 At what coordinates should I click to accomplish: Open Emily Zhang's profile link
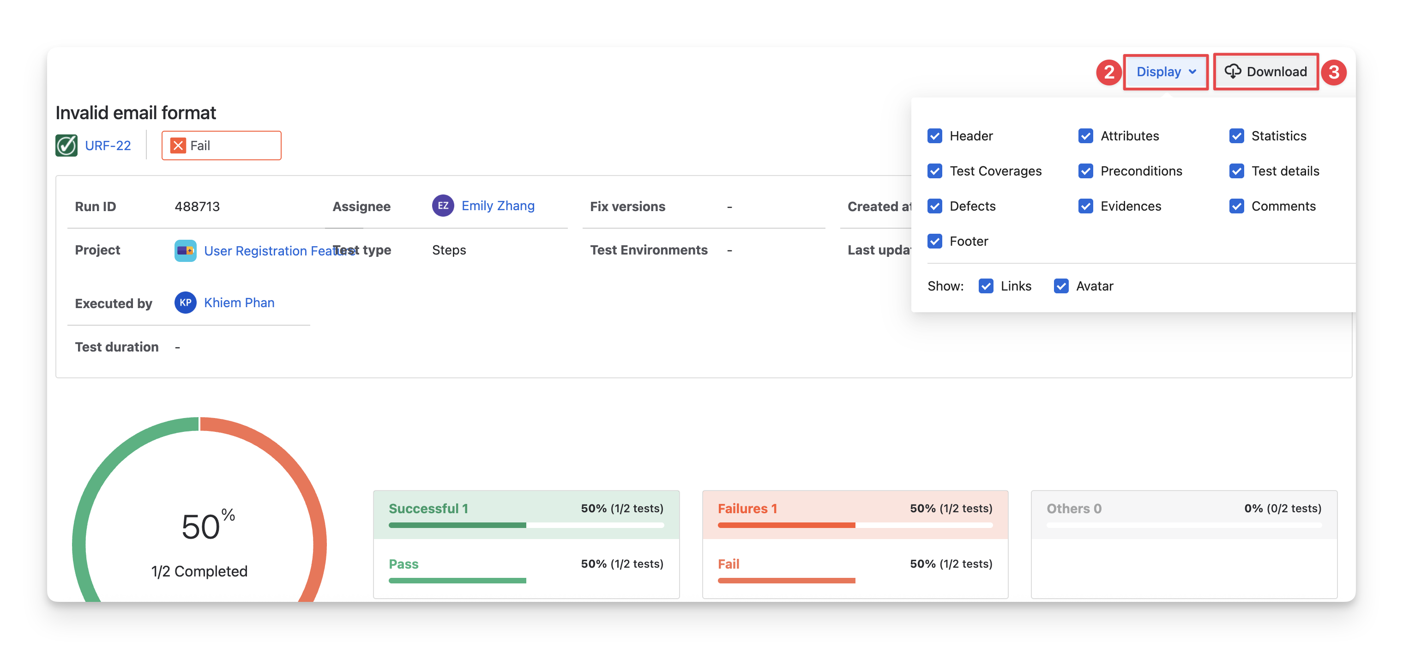(498, 206)
